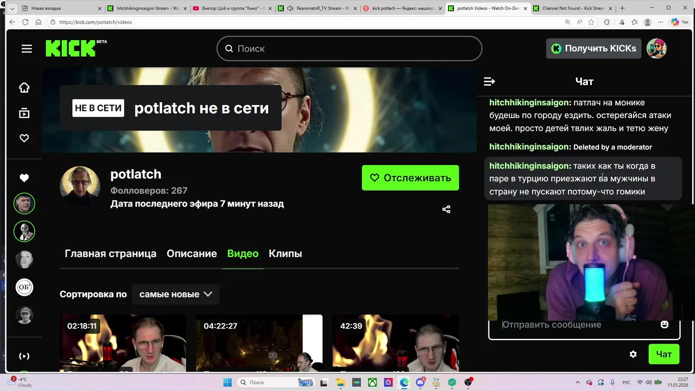Switch to the ReanimatoR_TV Stream browser tab
Screen dimensions: 695x391
317,8
